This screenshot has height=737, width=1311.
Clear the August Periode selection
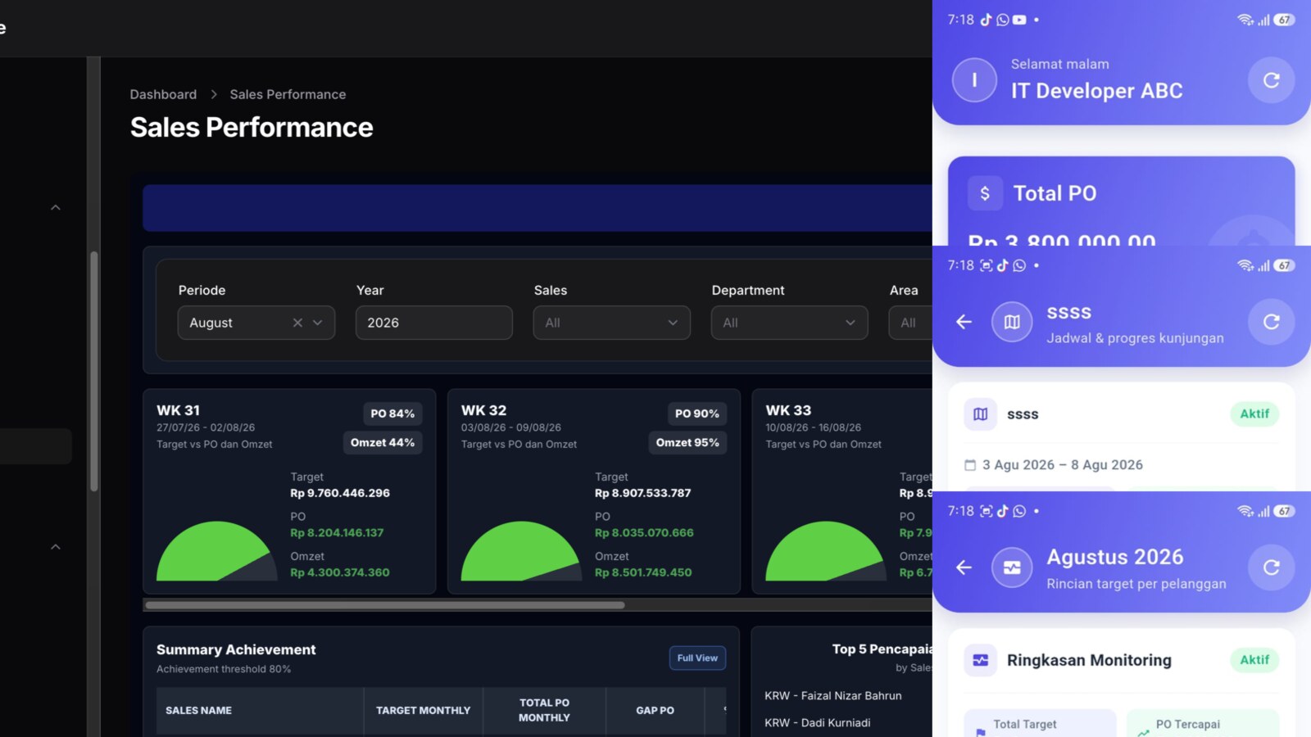[x=297, y=323]
